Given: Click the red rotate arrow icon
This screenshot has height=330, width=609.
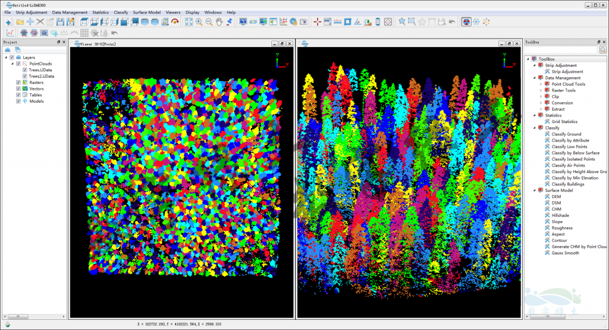Looking at the screenshot, I should point(175,22).
